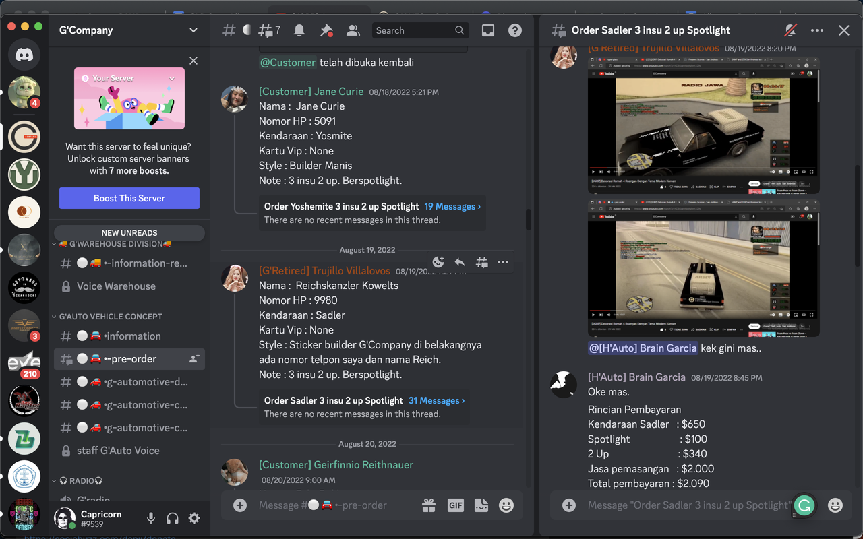Close the Order Sadler thread panel
This screenshot has height=539, width=863.
click(844, 30)
